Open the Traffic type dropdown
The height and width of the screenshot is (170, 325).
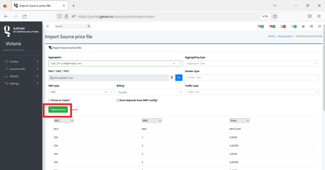pyautogui.click(x=252, y=92)
